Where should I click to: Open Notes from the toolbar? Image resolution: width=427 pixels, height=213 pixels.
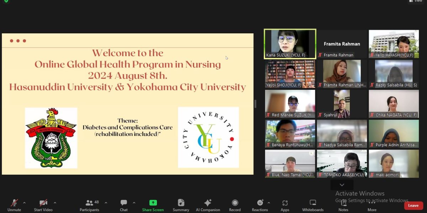pos(343,205)
